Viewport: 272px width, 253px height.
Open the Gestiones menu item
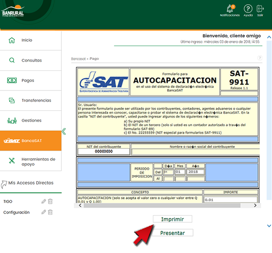[x=31, y=121]
